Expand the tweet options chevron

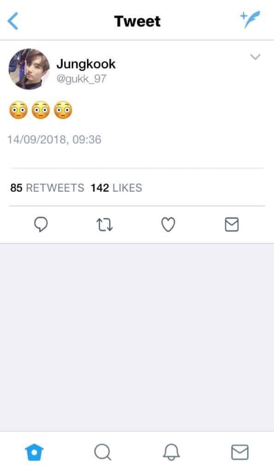tap(255, 57)
